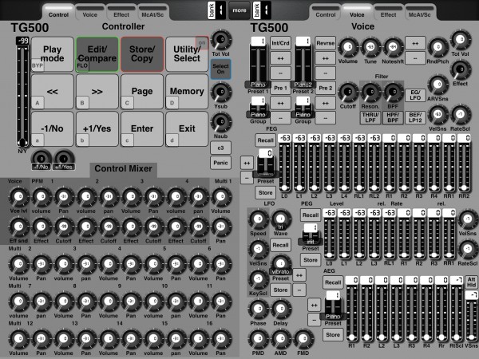Click the Nsub knob
Screen dimensions: 479x359
pyautogui.click(x=221, y=122)
